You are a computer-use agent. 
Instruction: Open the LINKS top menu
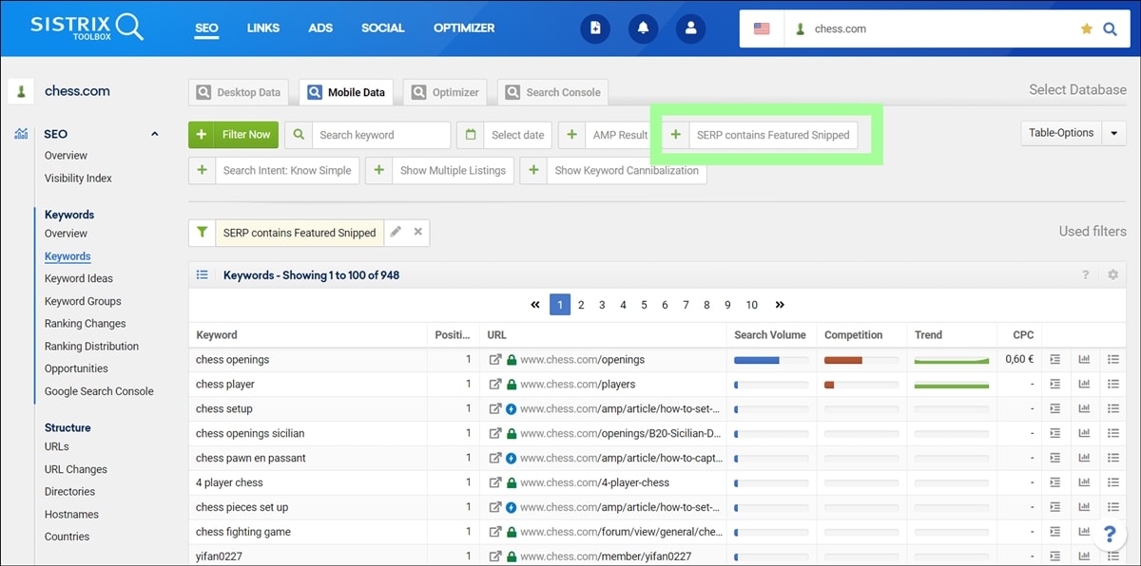(263, 28)
